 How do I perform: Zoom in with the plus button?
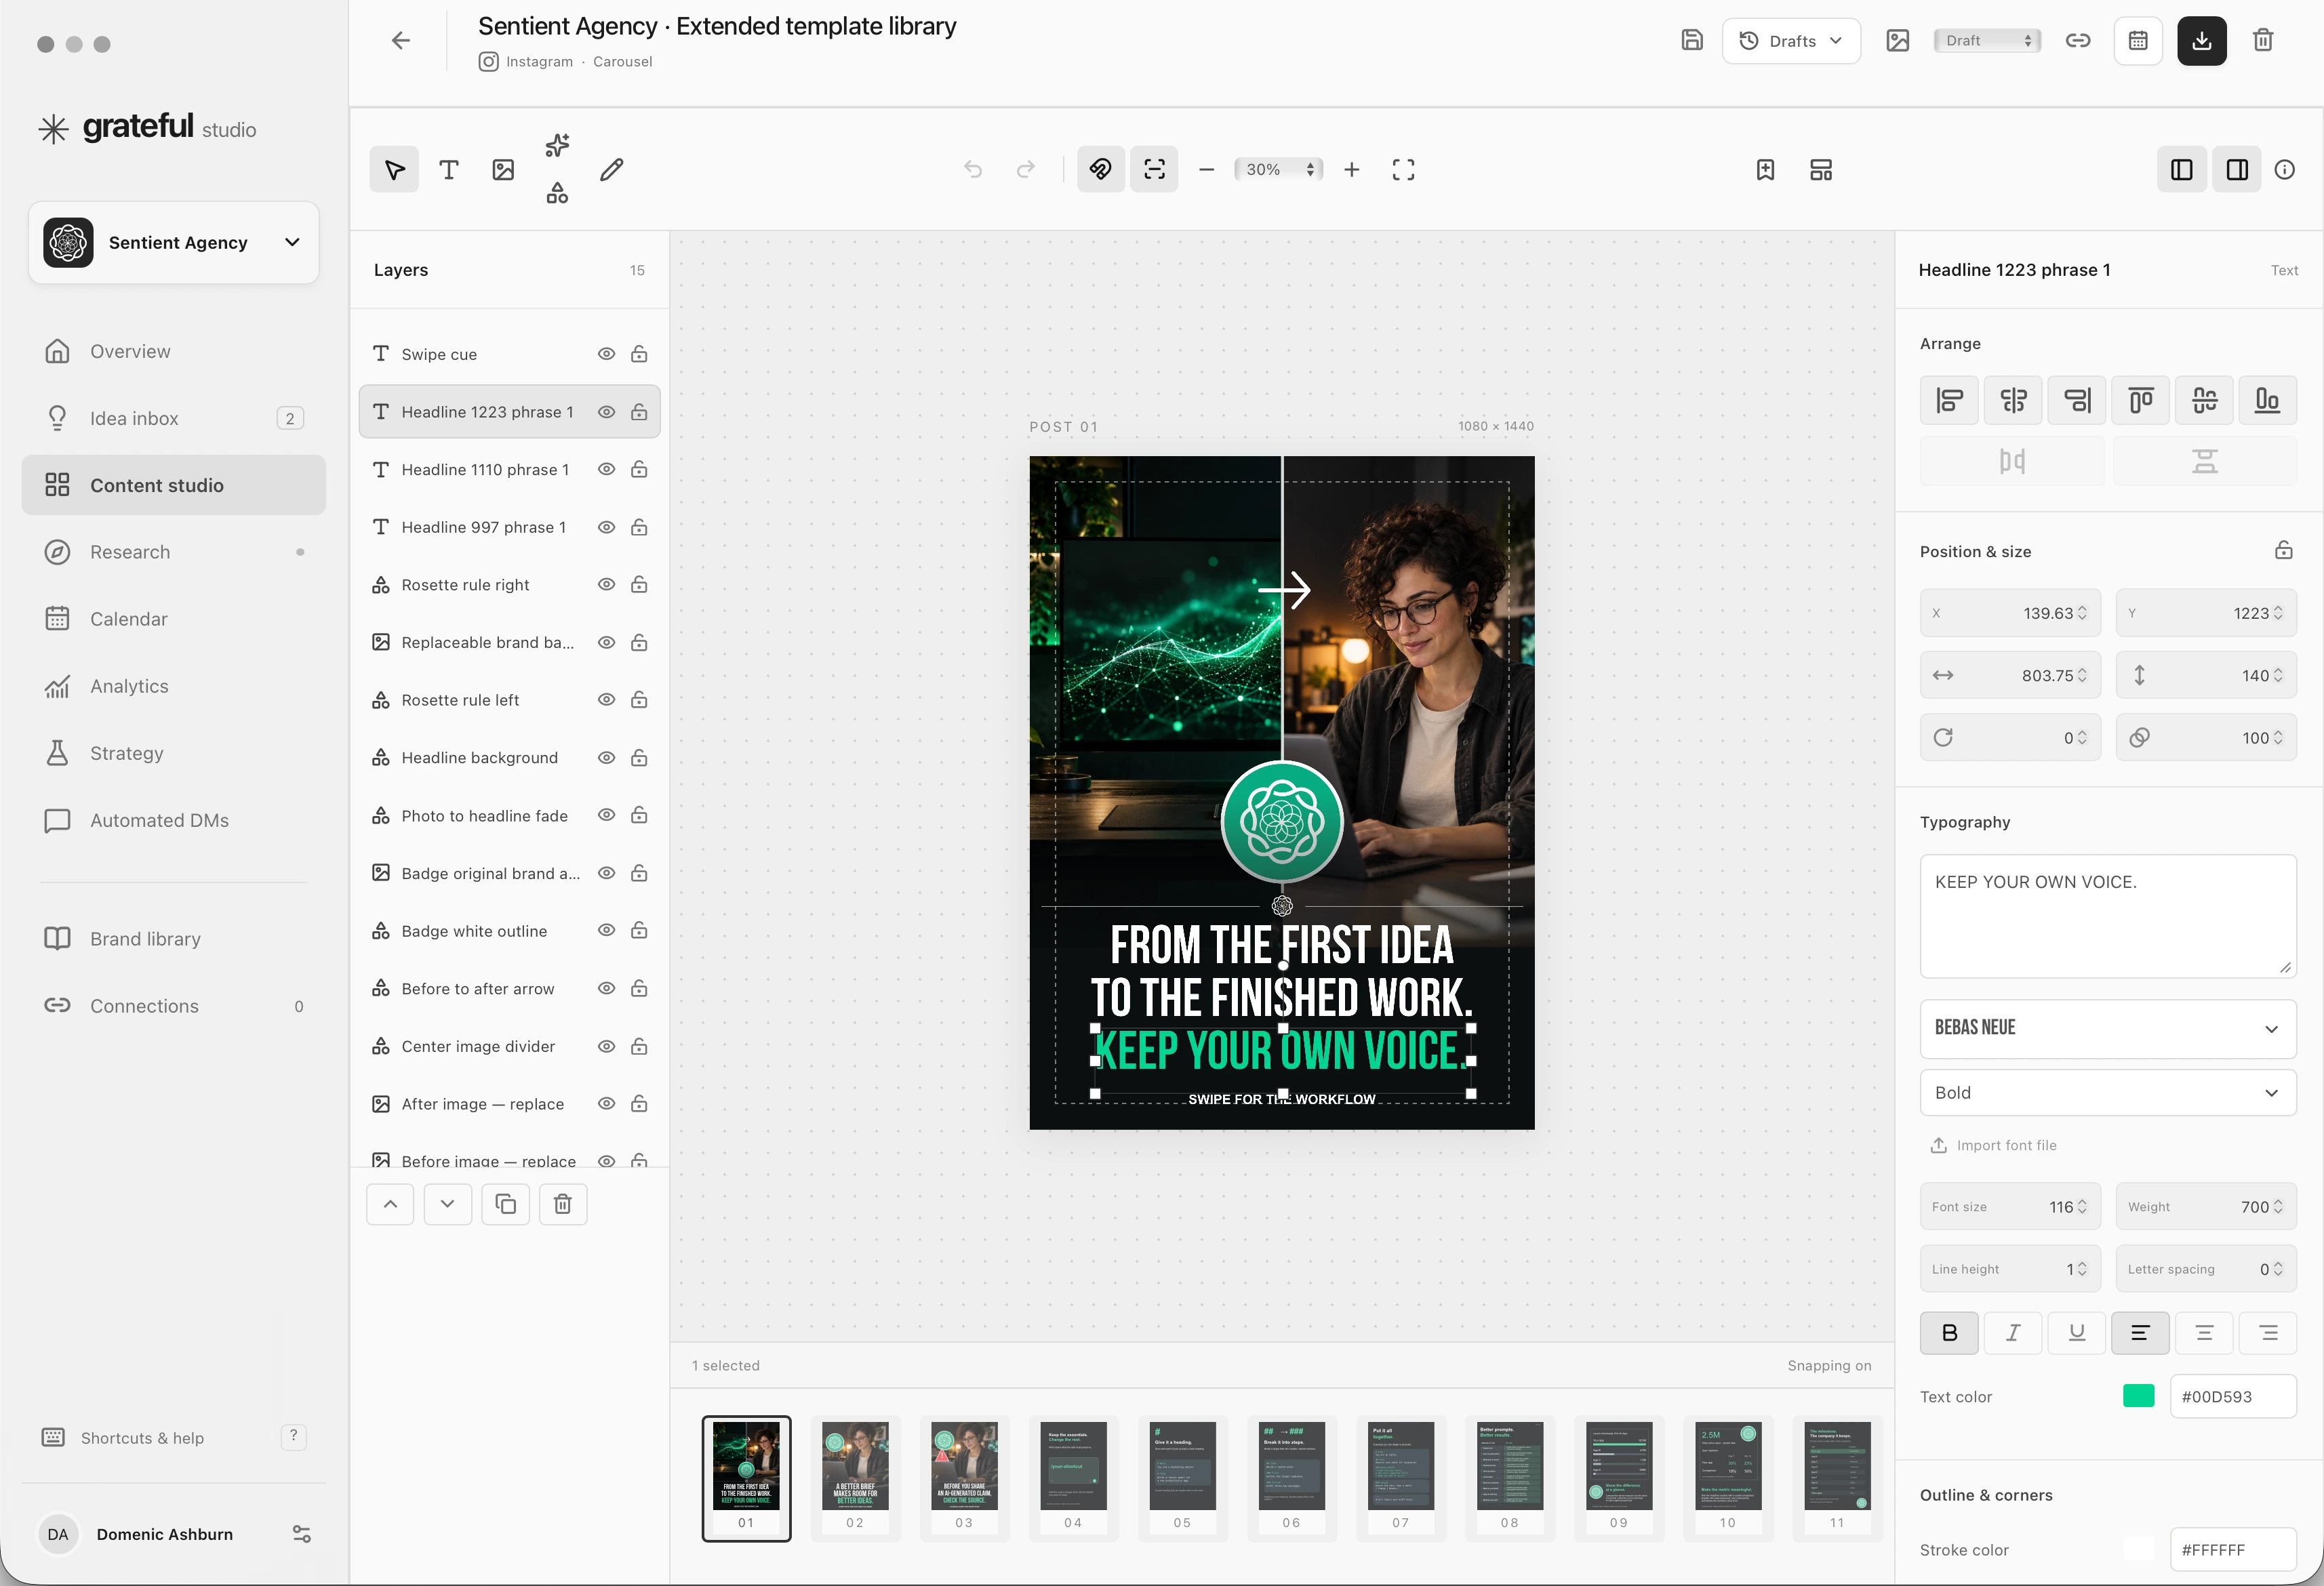(1352, 170)
